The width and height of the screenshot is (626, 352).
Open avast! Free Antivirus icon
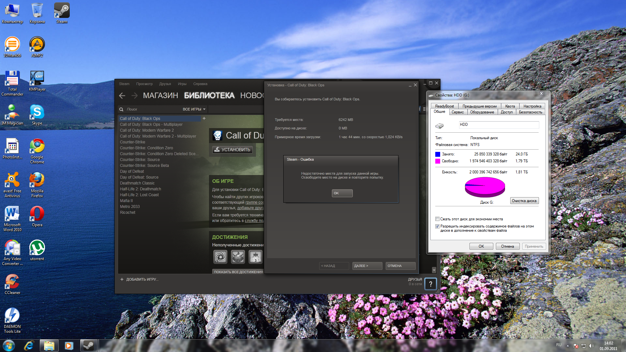[x=12, y=185]
